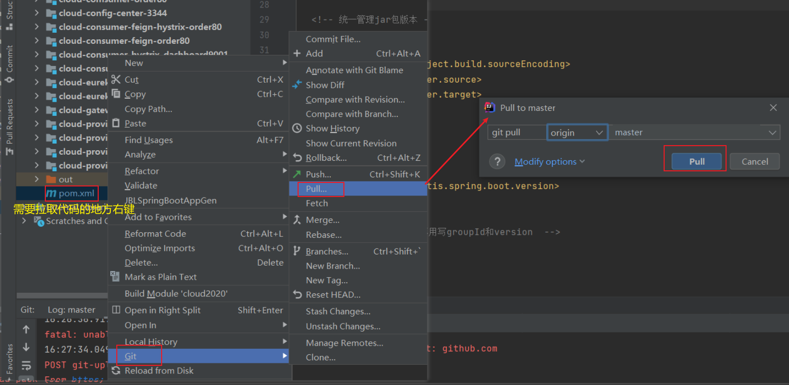Expand the out folder in project tree
The height and width of the screenshot is (385, 789).
tap(36, 179)
